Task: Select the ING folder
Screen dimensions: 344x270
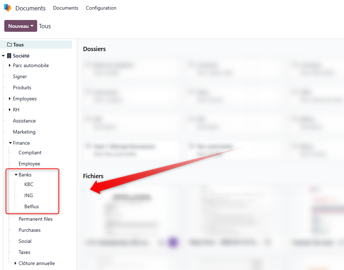Action: point(29,195)
